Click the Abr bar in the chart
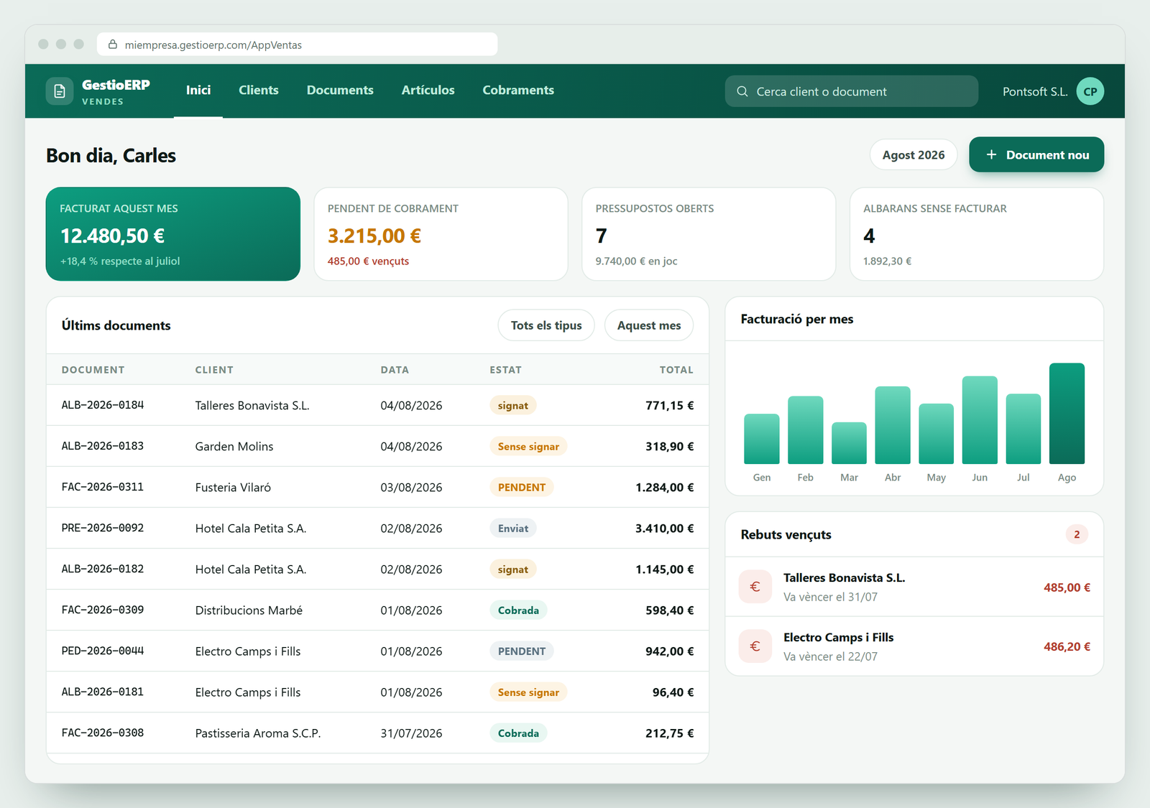This screenshot has width=1150, height=808. click(x=893, y=425)
